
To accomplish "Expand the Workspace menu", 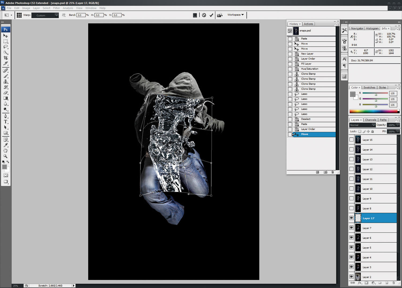I will [236, 15].
